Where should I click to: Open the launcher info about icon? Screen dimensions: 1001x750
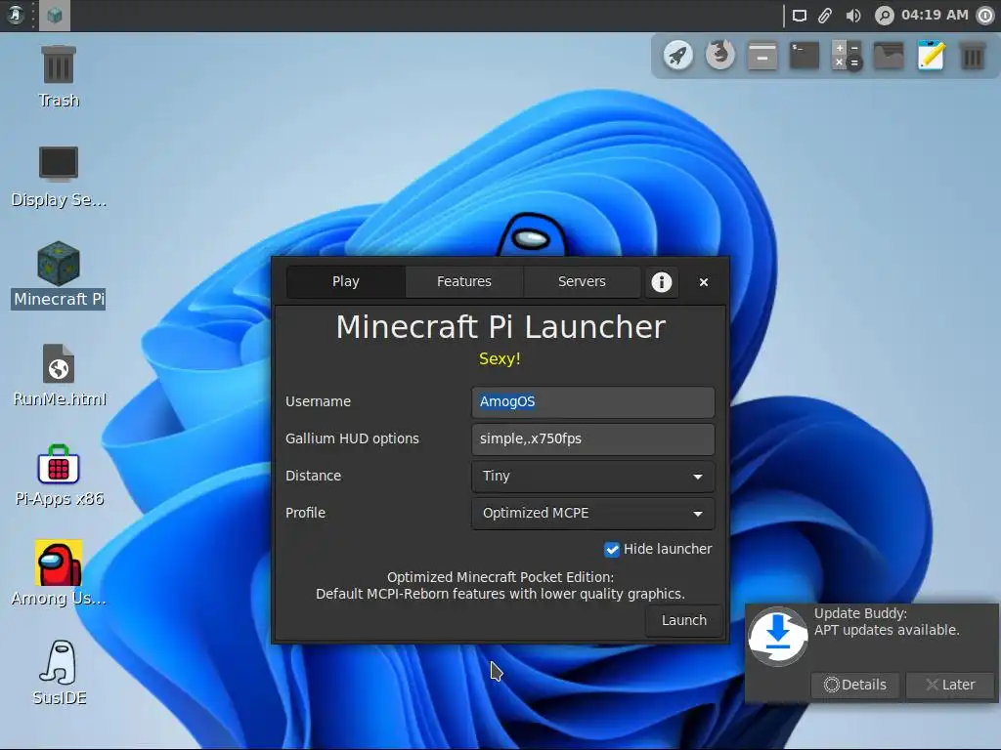[x=662, y=282]
